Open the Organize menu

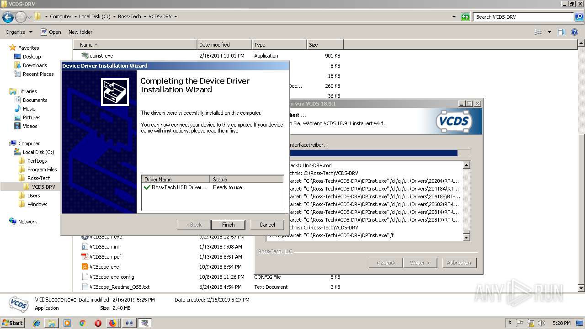pyautogui.click(x=19, y=32)
